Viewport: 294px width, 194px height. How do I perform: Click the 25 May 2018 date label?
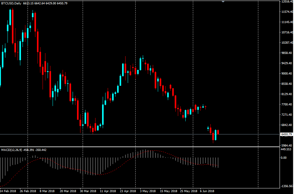coord(188,191)
